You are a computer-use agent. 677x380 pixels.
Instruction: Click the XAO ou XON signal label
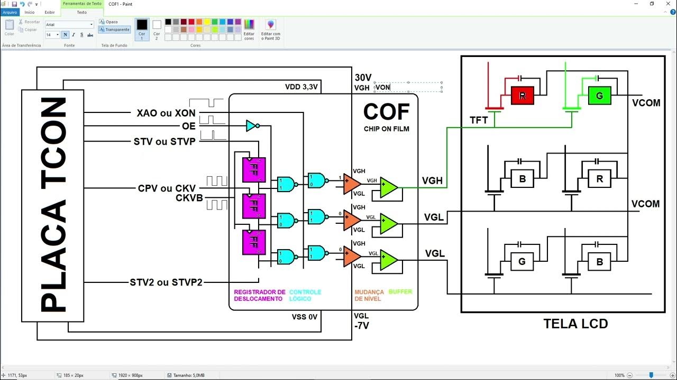(166, 113)
